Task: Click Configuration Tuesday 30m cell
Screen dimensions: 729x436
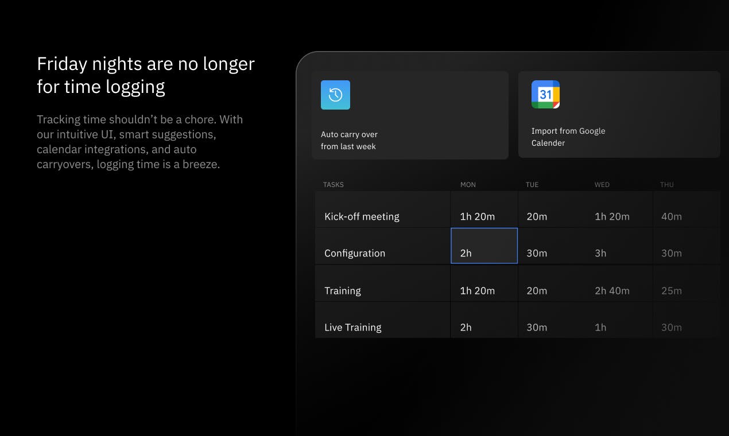Action: point(552,246)
